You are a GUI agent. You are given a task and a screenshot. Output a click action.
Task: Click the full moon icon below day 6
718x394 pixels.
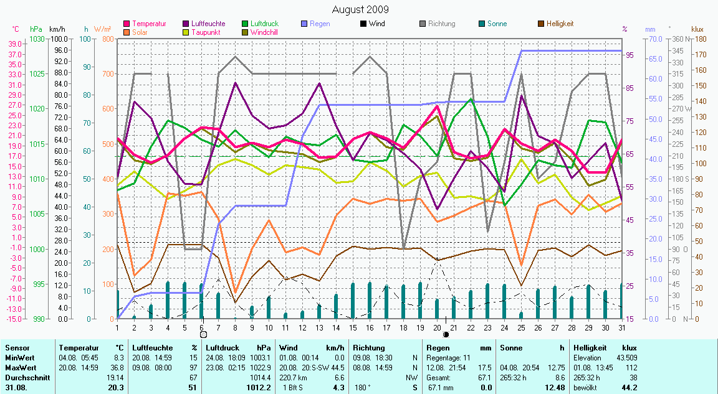[x=203, y=334]
